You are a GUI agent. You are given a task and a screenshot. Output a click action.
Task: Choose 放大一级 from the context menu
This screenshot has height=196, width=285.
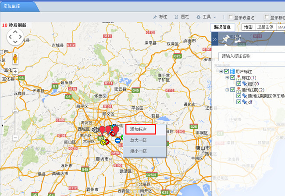coord(139,140)
